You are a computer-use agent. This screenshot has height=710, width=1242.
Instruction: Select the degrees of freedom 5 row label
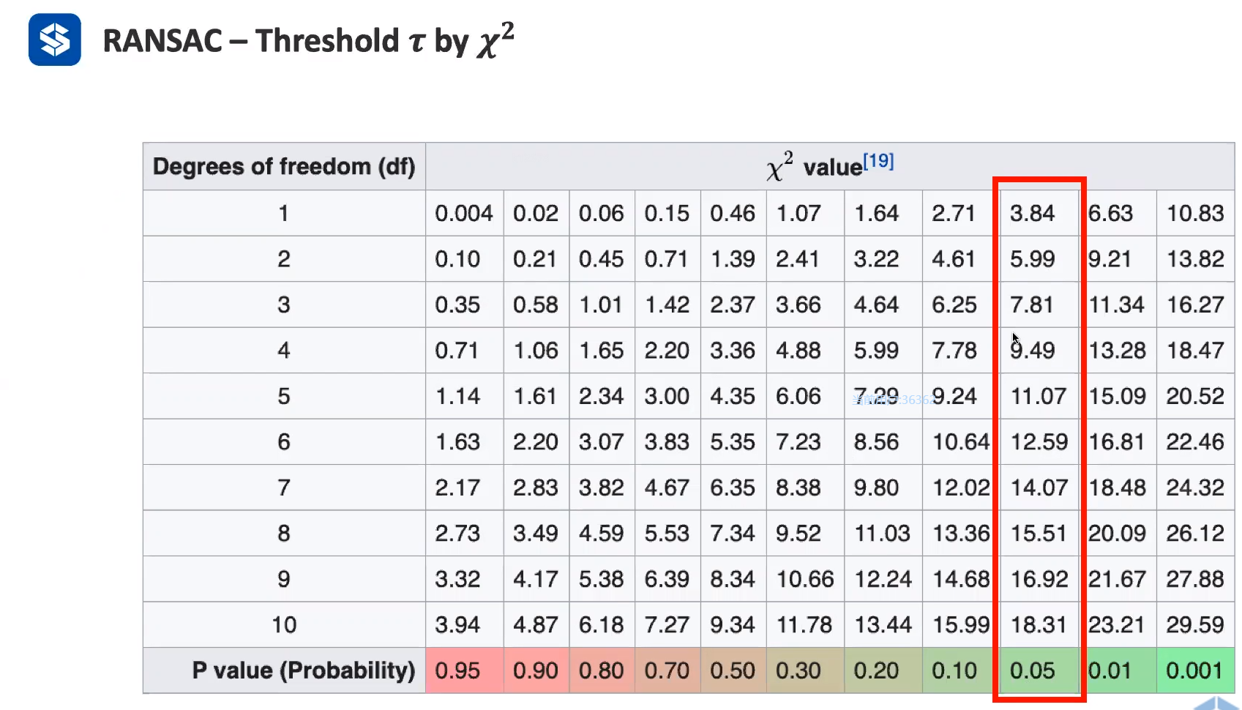(284, 396)
